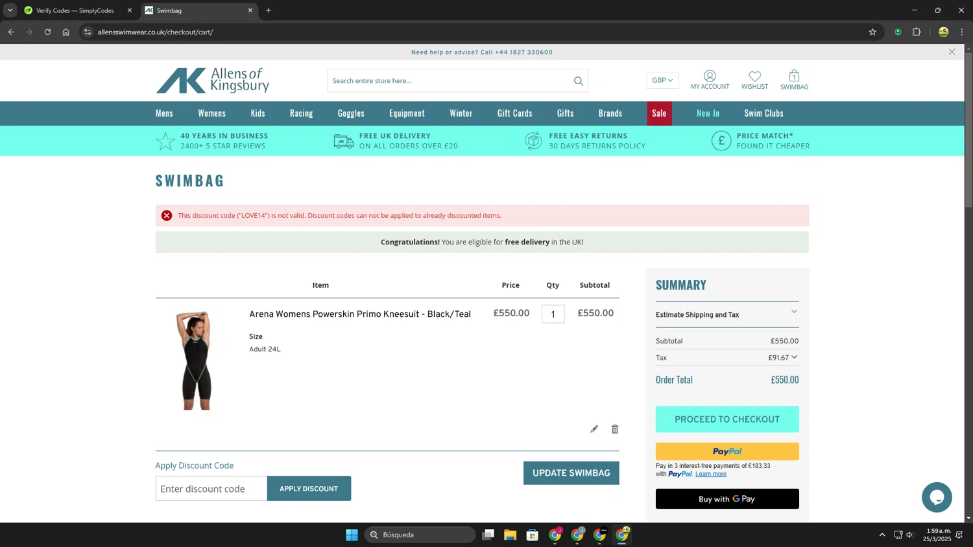Open File Explorer from taskbar
Image resolution: width=973 pixels, height=547 pixels.
point(510,535)
